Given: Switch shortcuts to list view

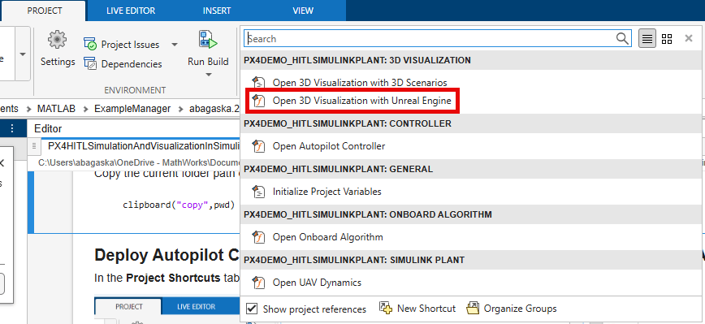Looking at the screenshot, I should point(647,39).
